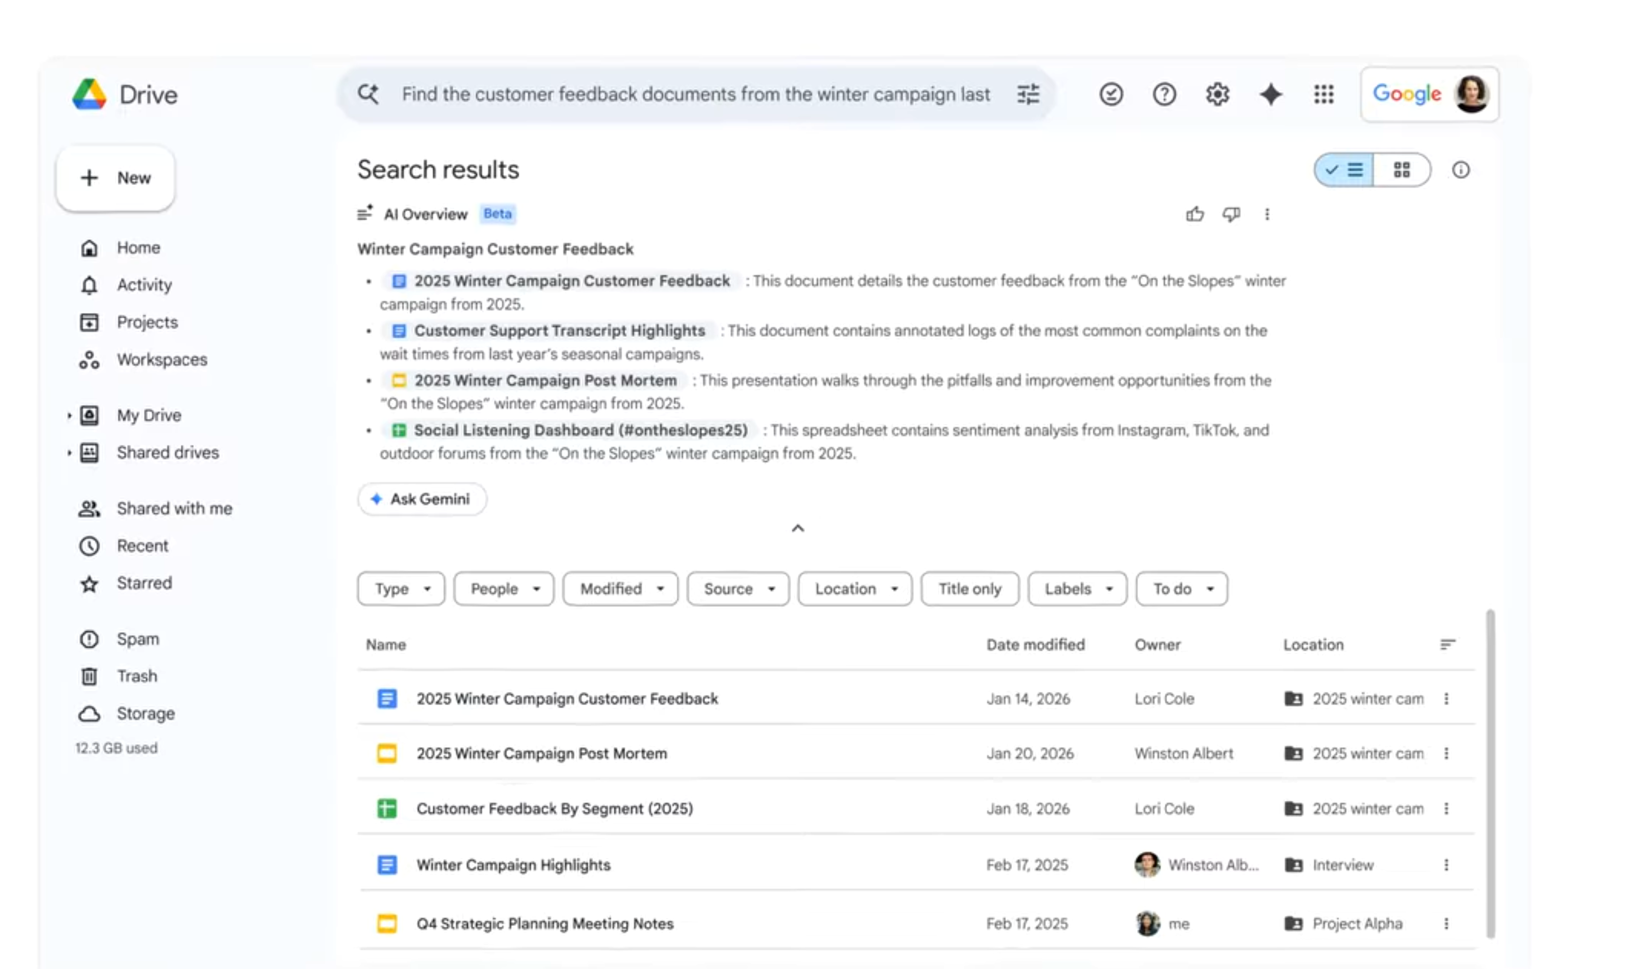Open the Help icon
1636x969 pixels.
pos(1164,95)
